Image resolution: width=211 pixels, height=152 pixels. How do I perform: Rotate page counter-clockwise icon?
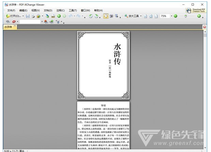[x=91, y=16]
